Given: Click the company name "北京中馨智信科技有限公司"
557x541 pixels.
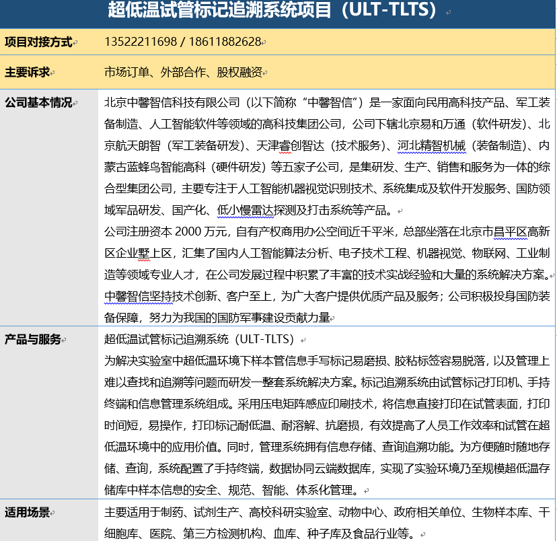Looking at the screenshot, I should point(172,103).
